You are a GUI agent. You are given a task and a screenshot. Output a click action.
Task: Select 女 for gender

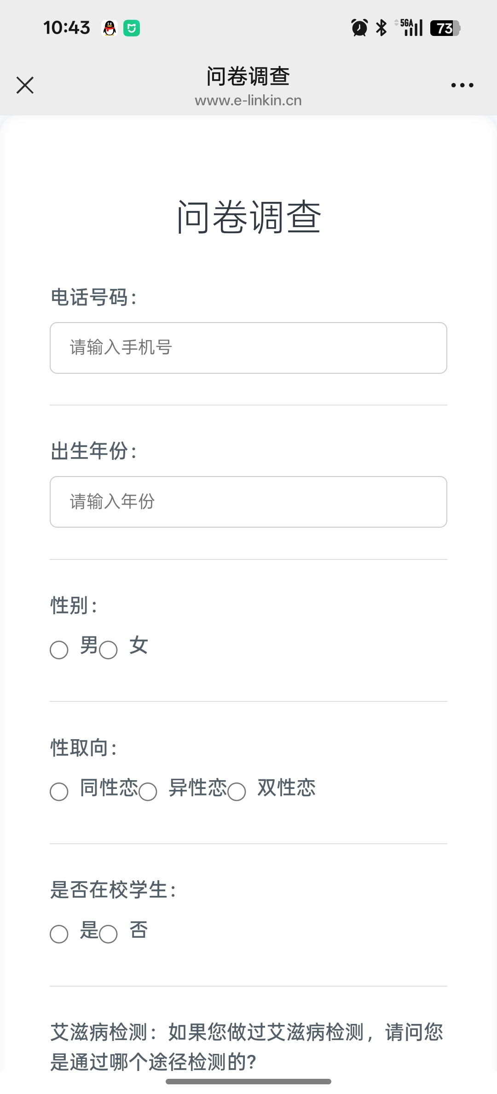[109, 650]
